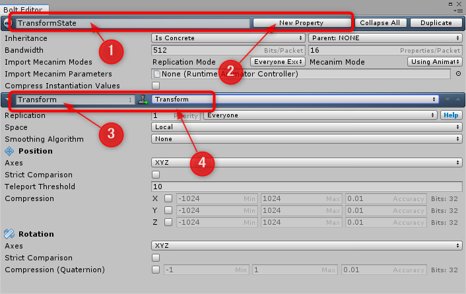
Task: Open the Space dropdown set to Local
Action: pyautogui.click(x=307, y=127)
